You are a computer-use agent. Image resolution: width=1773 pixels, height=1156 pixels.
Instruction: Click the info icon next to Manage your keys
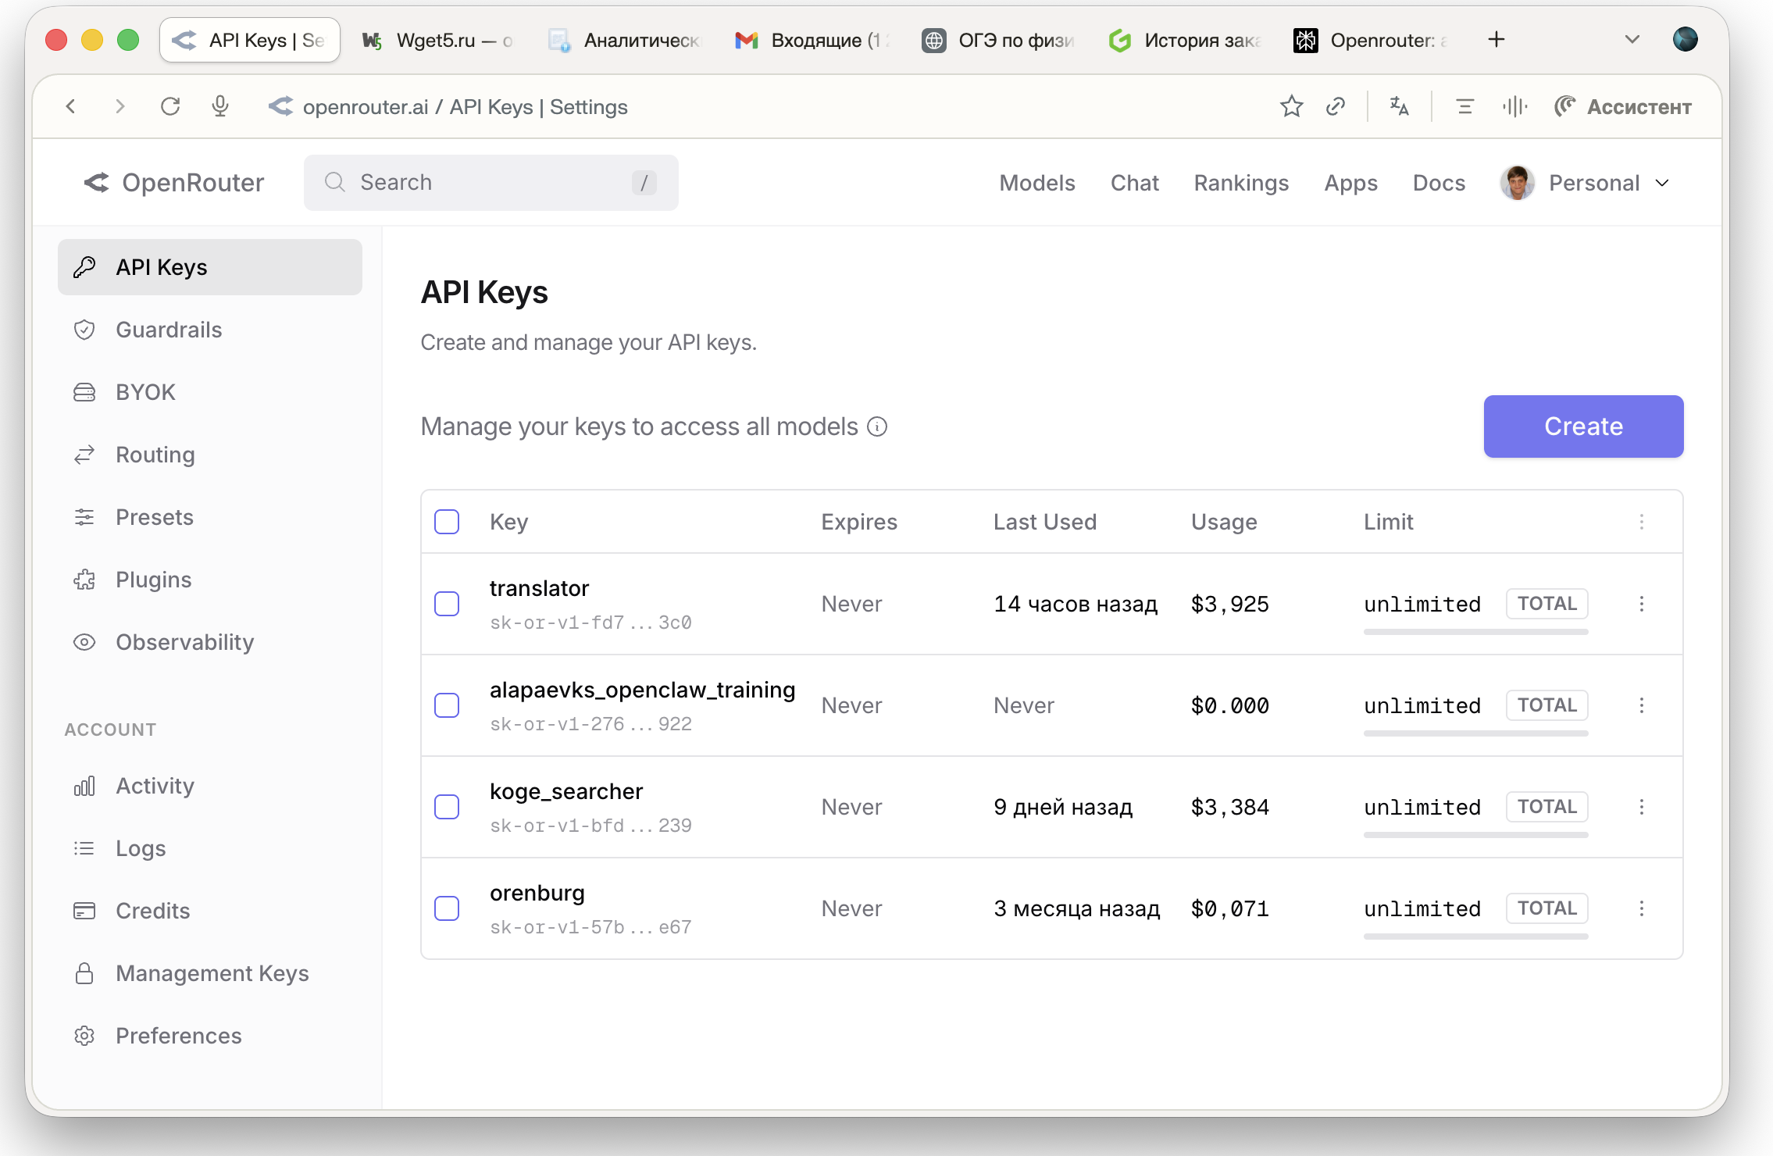[x=877, y=426]
